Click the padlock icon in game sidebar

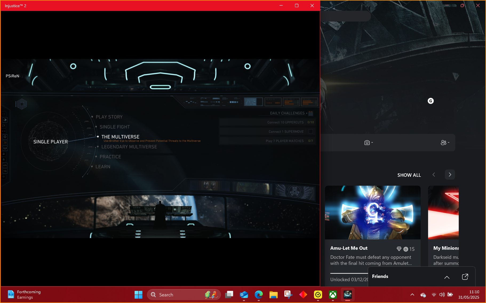click(4, 154)
